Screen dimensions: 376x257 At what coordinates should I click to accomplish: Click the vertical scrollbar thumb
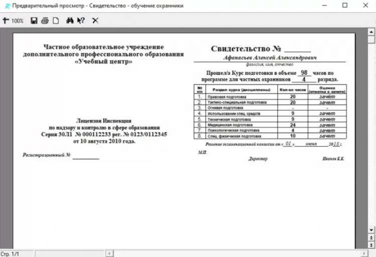coord(371,39)
